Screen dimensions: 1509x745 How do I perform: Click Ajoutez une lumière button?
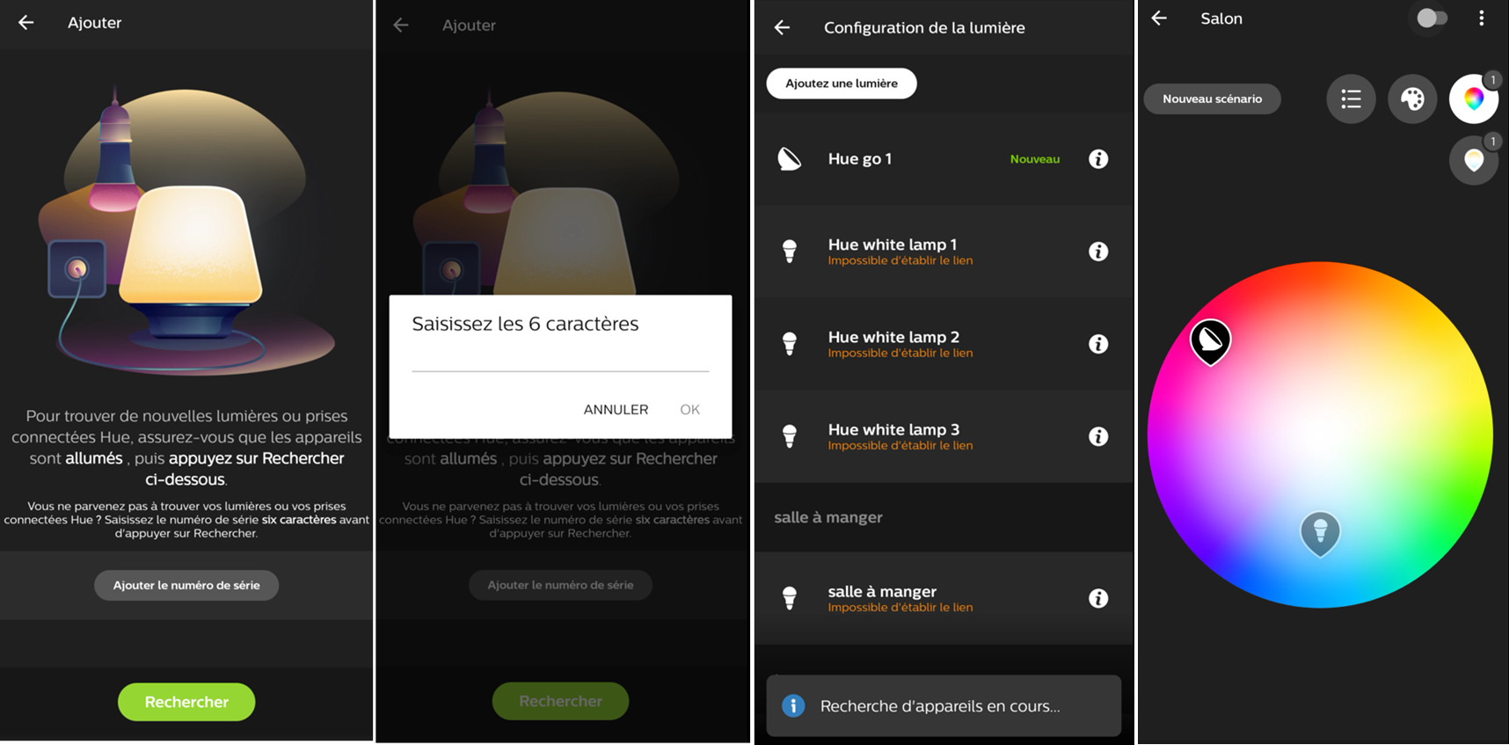click(842, 84)
